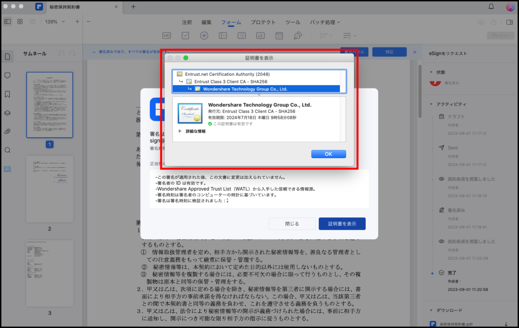Collapse the アクティビティ section

pos(432,104)
